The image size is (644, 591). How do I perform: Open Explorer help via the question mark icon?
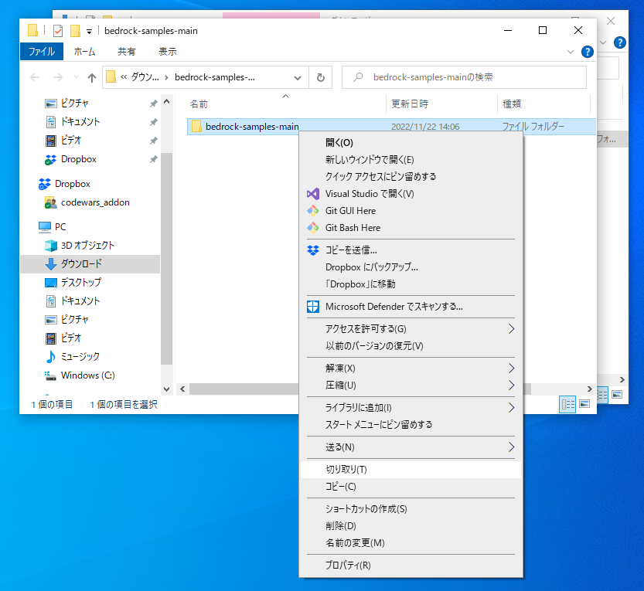(587, 52)
